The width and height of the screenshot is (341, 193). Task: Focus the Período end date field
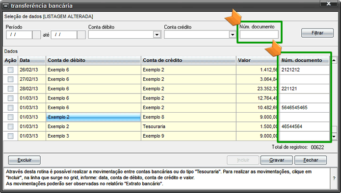coord(64,35)
